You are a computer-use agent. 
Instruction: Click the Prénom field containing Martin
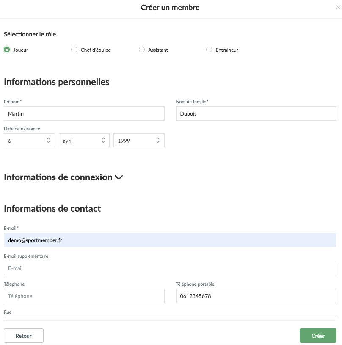click(x=84, y=113)
